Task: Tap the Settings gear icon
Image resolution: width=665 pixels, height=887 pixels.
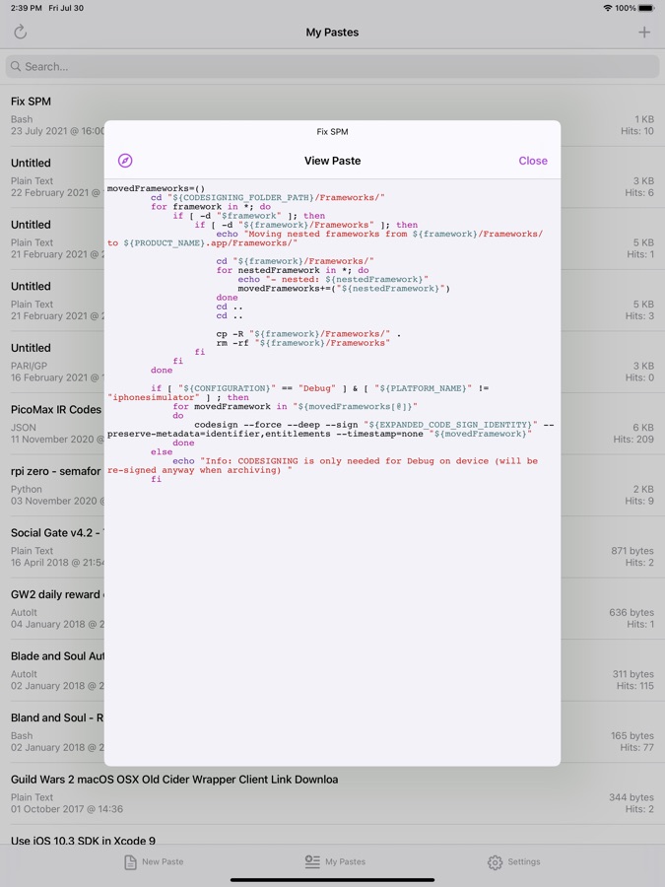Action: point(495,862)
